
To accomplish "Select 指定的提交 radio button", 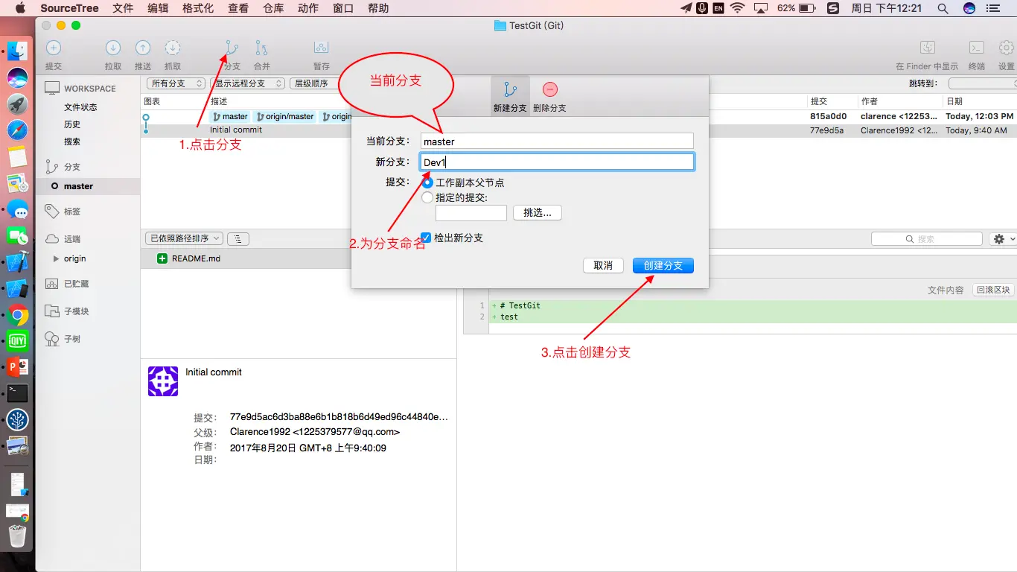I will [427, 197].
